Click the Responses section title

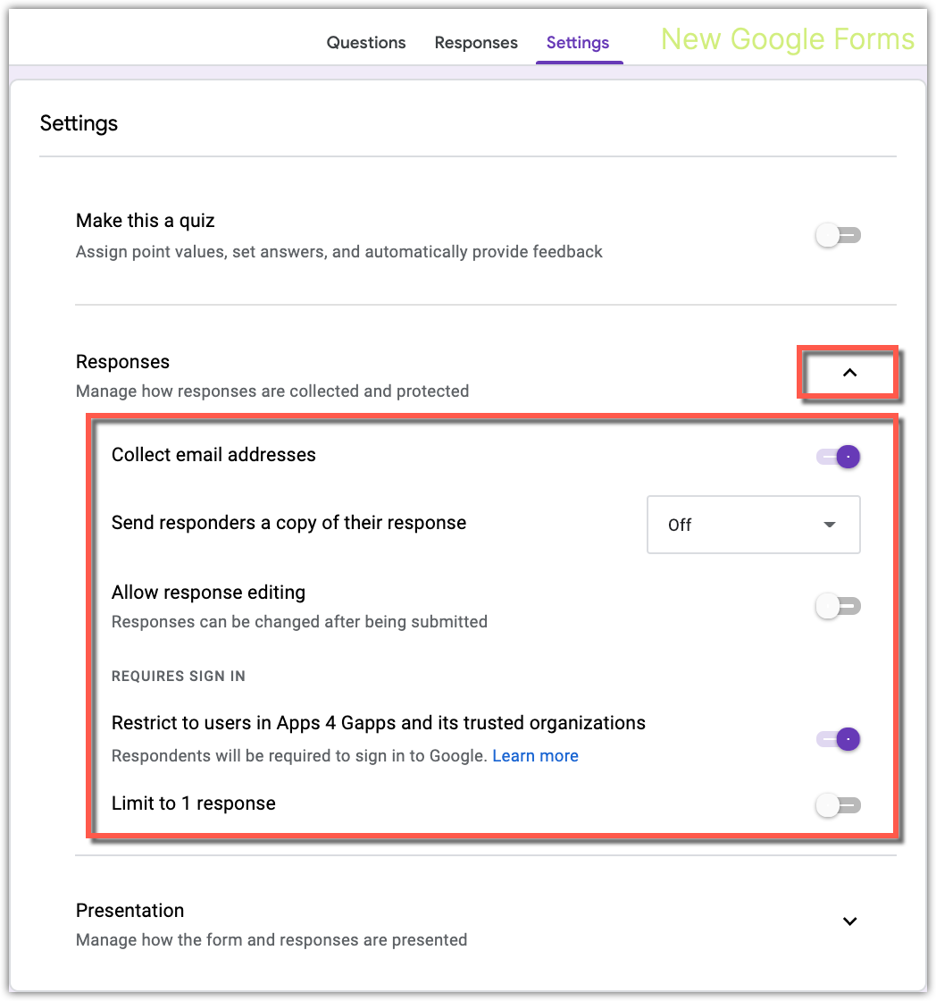point(122,361)
